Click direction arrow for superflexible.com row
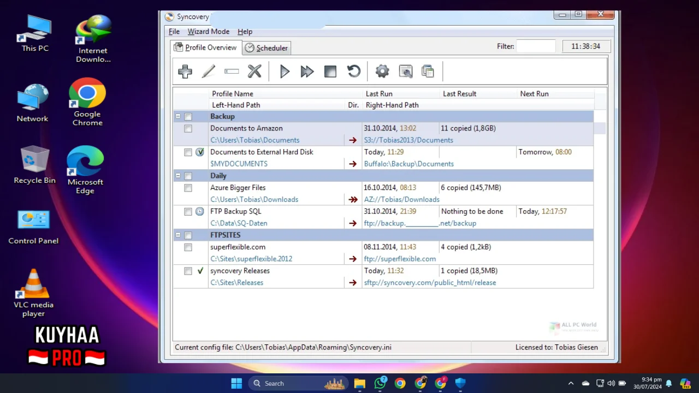The image size is (699, 393). coord(353,259)
